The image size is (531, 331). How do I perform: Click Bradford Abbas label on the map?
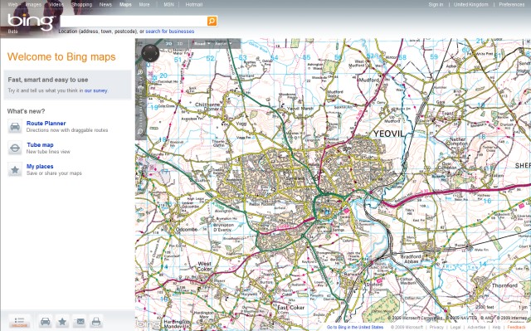411,259
